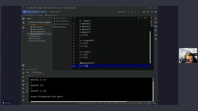Close the step4_deque Run tab
This screenshot has width=198, height=111.
[x=43, y=72]
